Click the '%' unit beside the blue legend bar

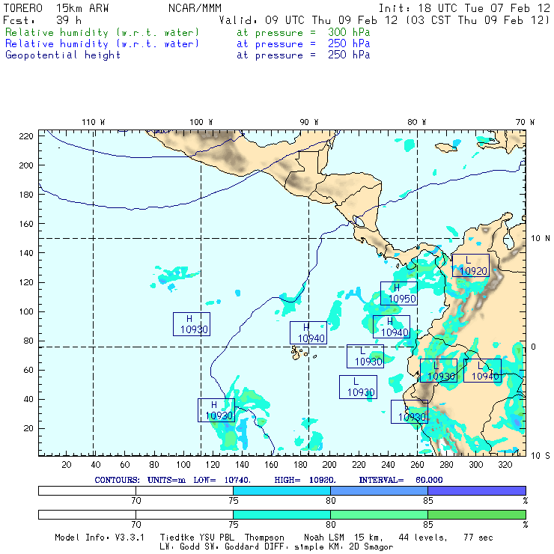tap(526, 501)
